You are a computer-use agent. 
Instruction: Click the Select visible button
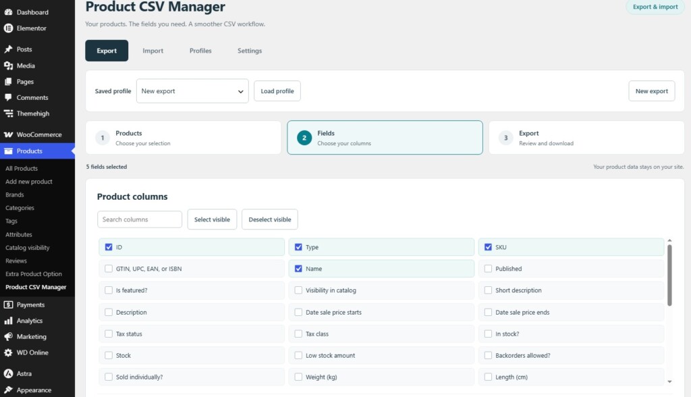(x=212, y=219)
